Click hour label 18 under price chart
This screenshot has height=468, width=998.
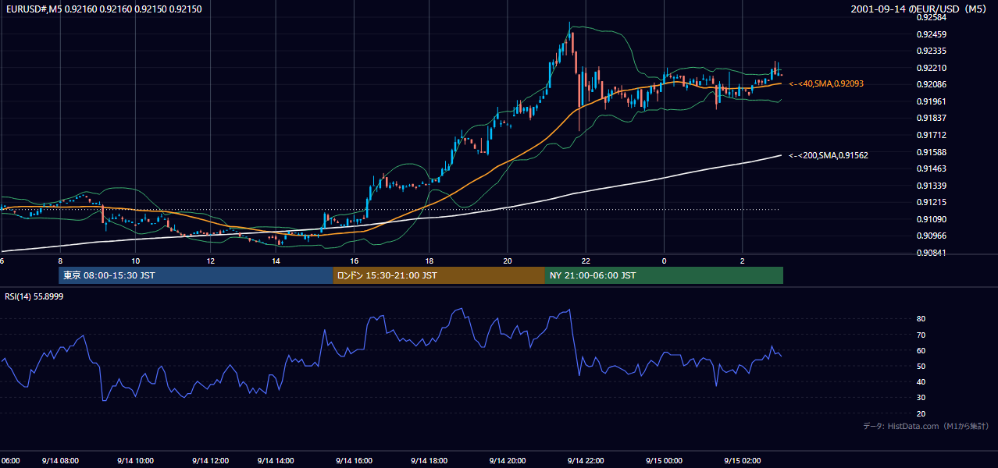click(429, 261)
